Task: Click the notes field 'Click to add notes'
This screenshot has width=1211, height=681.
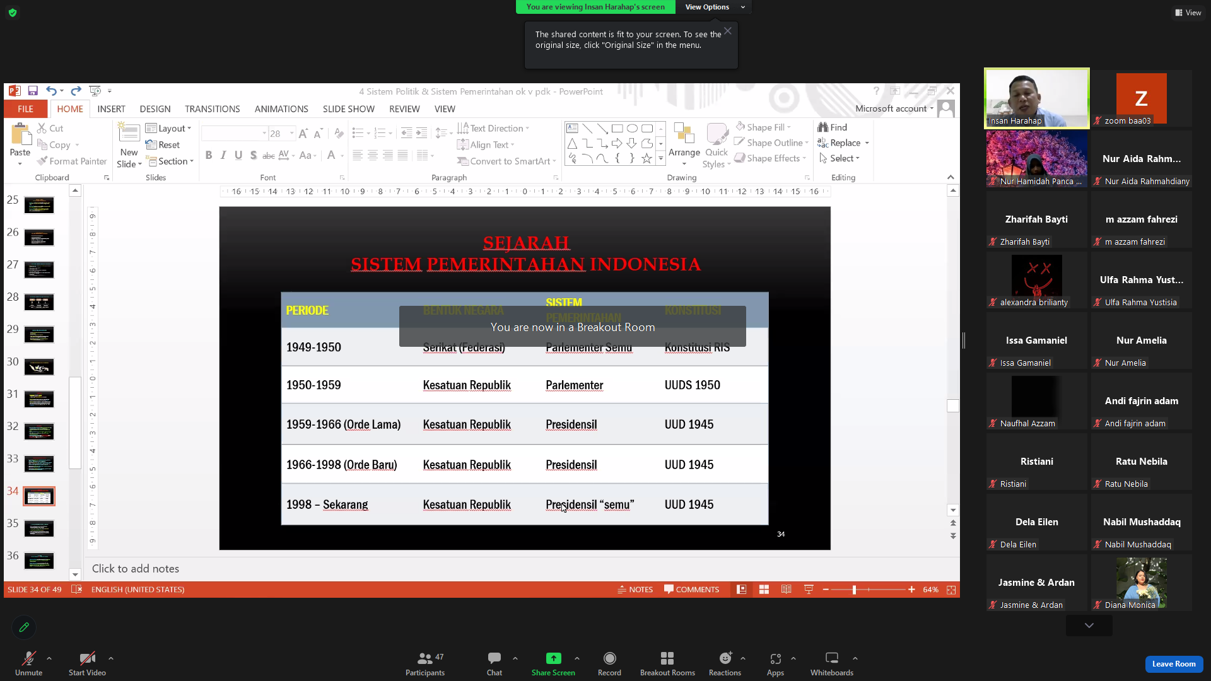Action: (x=136, y=569)
